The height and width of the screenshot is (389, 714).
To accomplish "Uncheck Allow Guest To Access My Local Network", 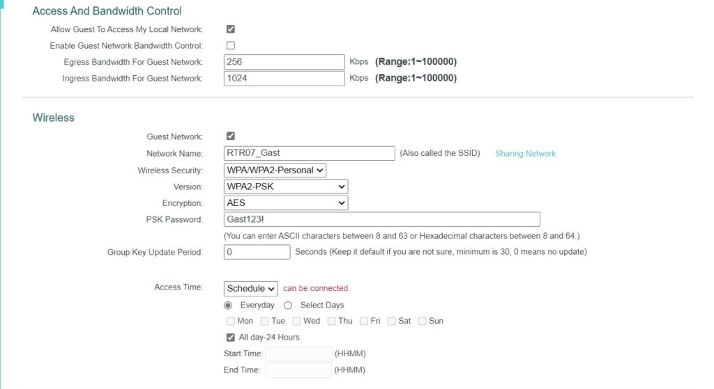I will click(231, 29).
